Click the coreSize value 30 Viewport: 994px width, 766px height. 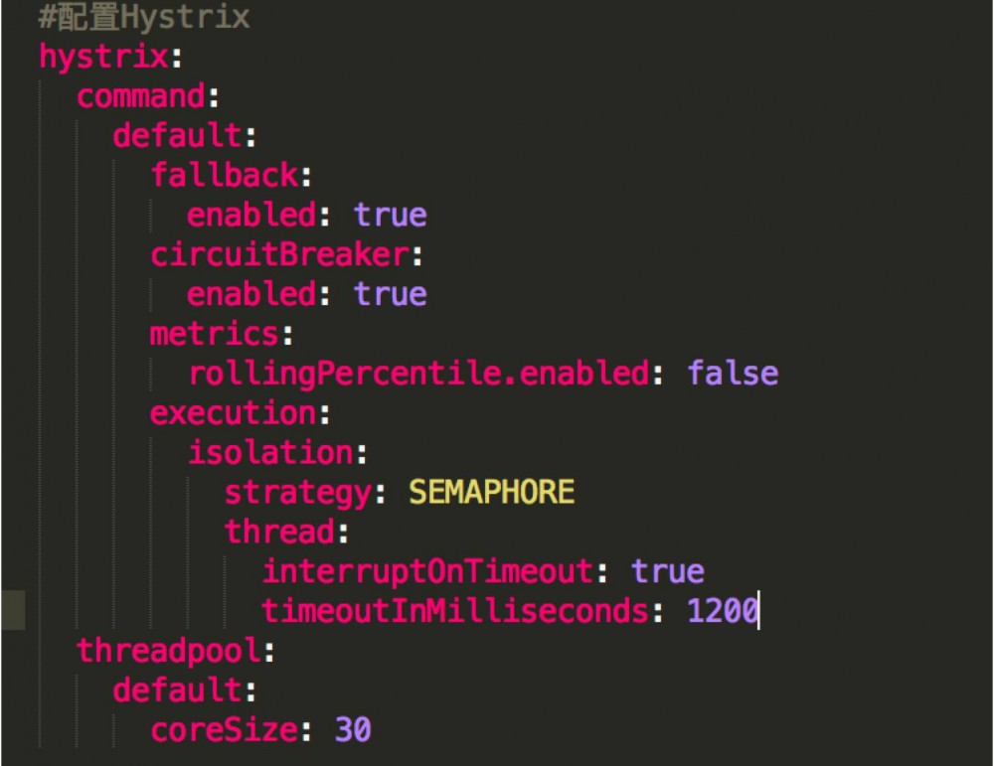click(353, 730)
